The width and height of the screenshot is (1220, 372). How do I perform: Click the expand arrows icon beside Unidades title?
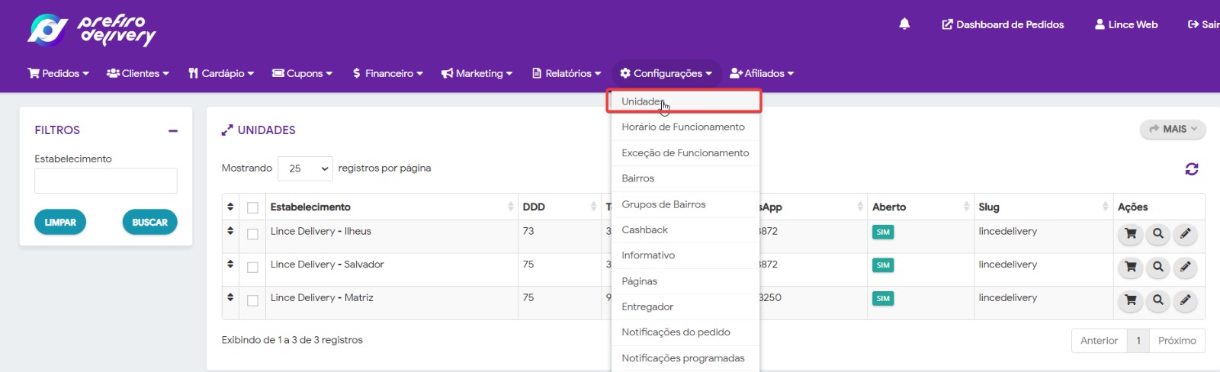(x=227, y=130)
